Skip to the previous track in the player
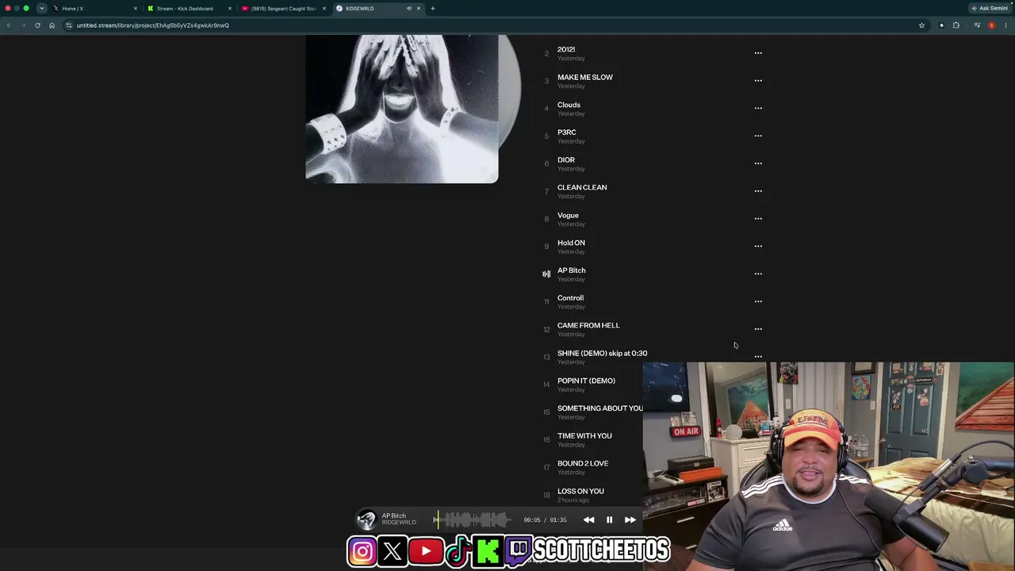 coord(588,520)
